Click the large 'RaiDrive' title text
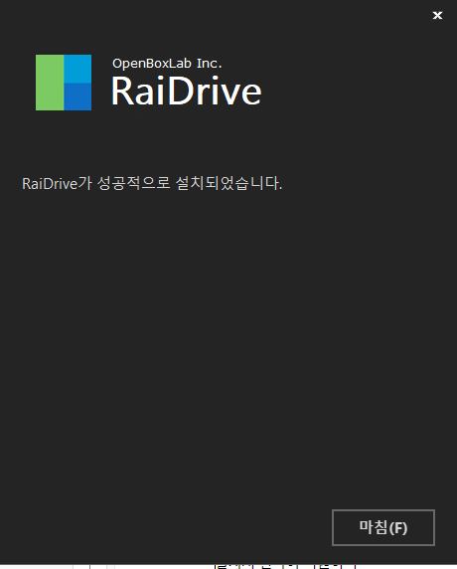 click(x=187, y=92)
